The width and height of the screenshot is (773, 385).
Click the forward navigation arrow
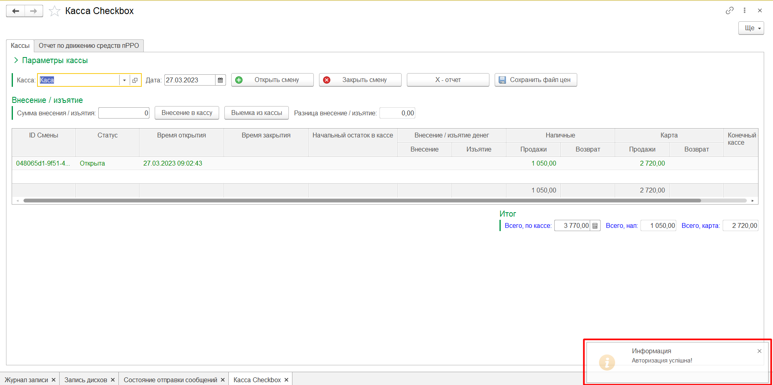pos(34,11)
